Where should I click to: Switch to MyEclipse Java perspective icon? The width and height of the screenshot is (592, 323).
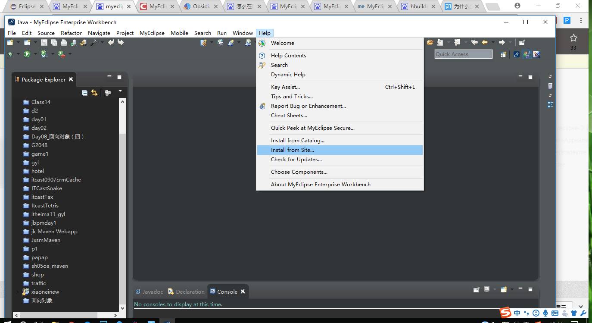point(517,54)
